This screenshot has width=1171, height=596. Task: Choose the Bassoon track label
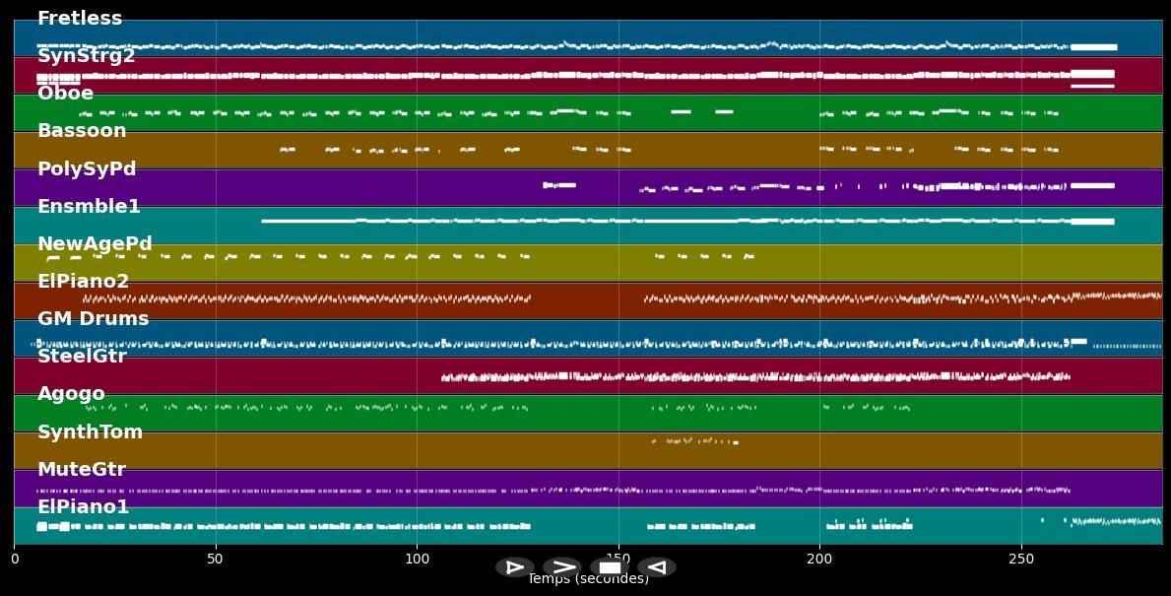coord(82,131)
